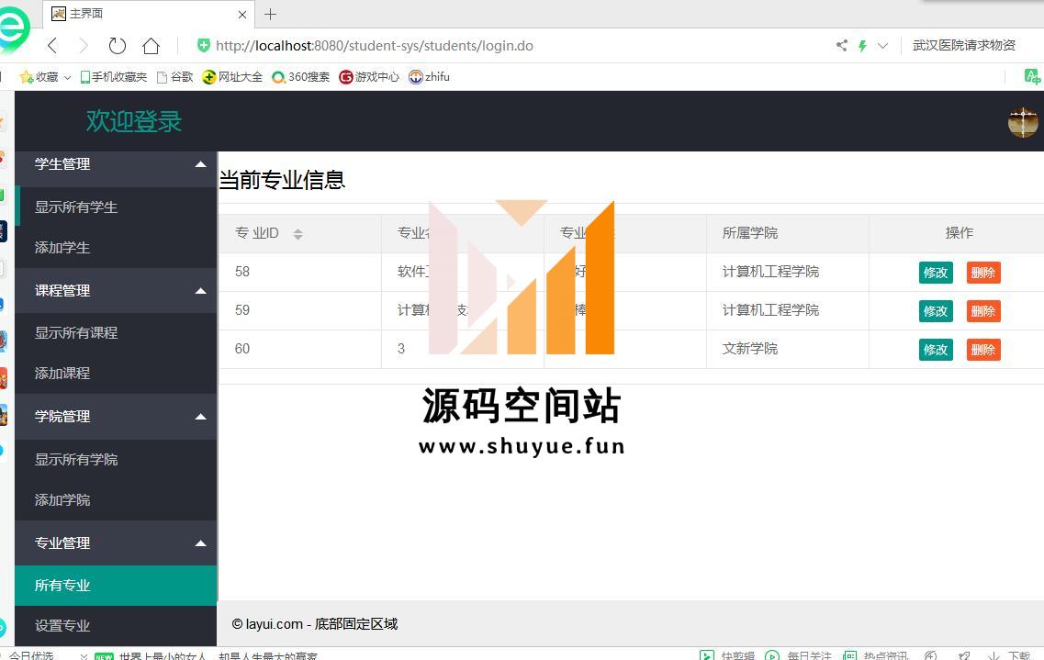Click the 当前专业信息 heading
The height and width of the screenshot is (660, 1044).
tap(282, 180)
